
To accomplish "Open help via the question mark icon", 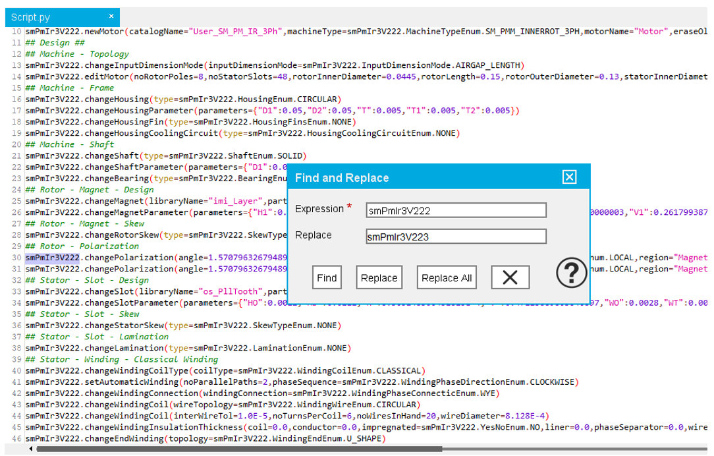I will (571, 272).
